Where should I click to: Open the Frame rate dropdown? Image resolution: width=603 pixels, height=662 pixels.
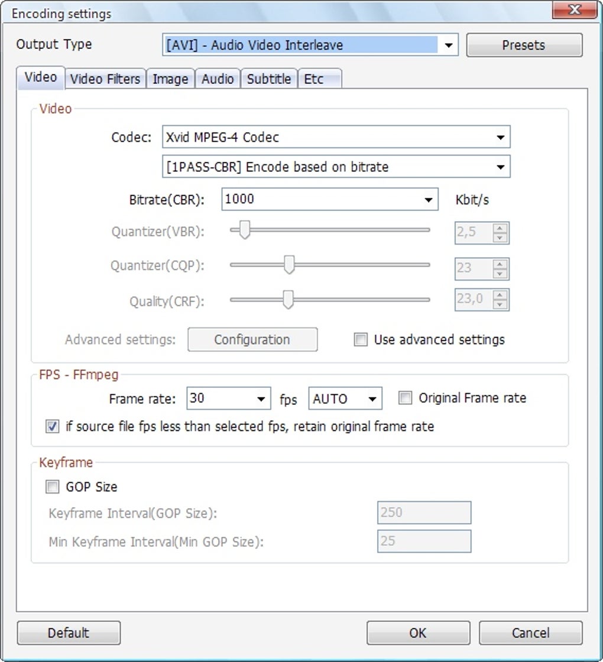pos(228,398)
